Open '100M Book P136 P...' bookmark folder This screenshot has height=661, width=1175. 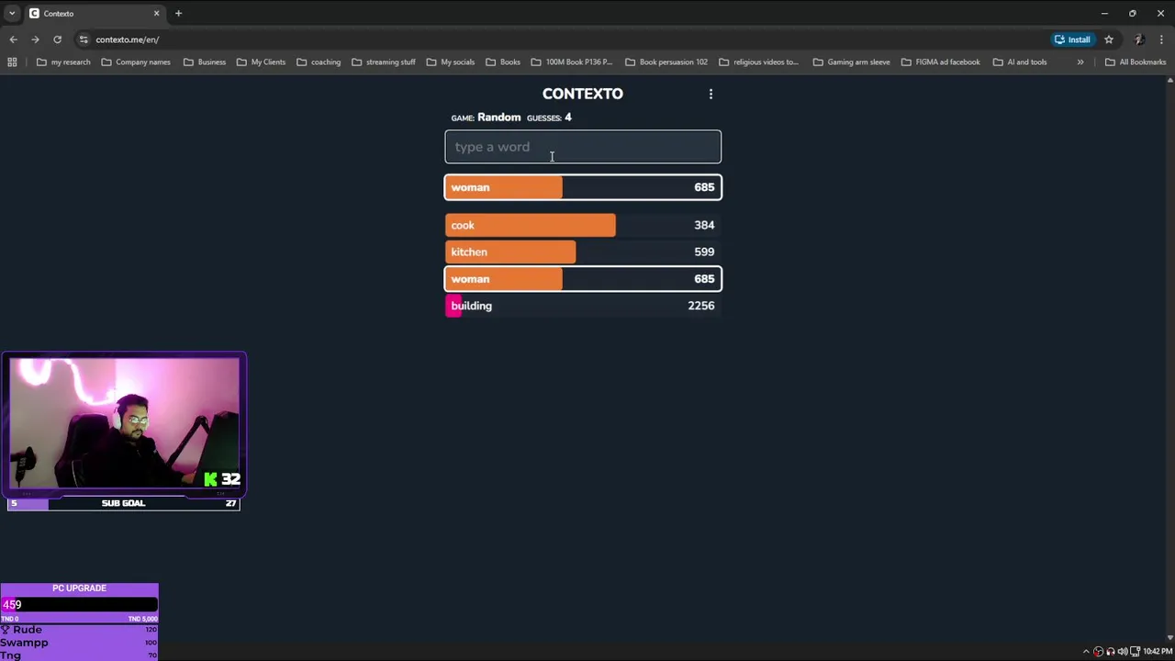coord(572,62)
